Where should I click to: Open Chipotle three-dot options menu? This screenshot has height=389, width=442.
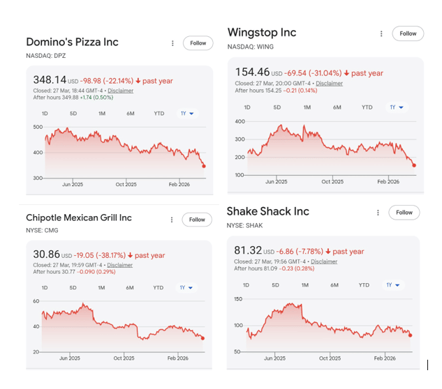click(x=172, y=220)
